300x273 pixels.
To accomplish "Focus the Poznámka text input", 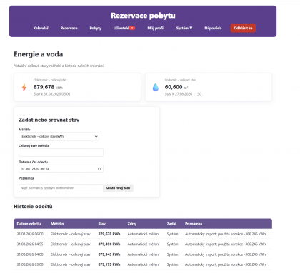I will (61, 188).
